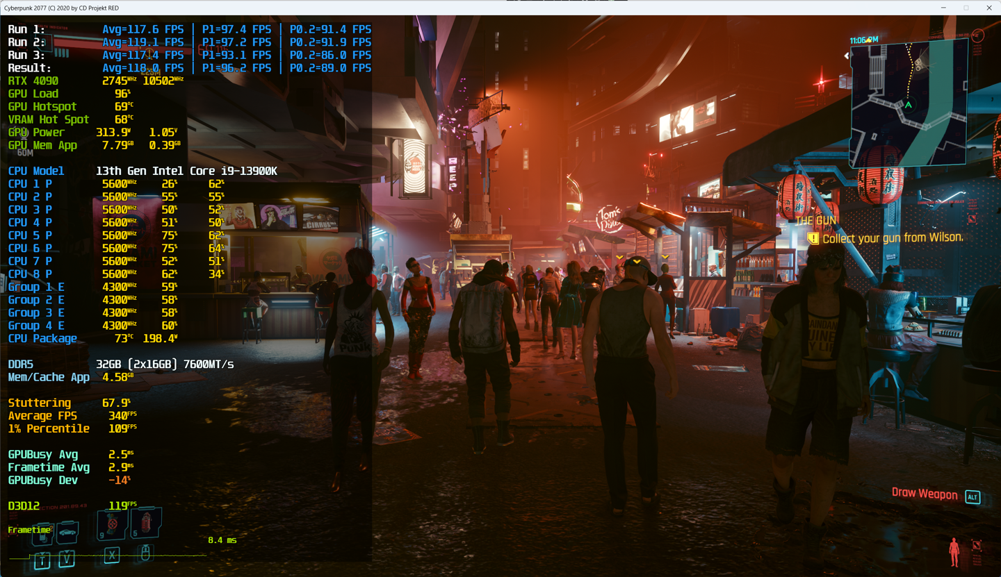The image size is (1001, 577).
Task: Click the minimap panel
Action: pos(909,104)
